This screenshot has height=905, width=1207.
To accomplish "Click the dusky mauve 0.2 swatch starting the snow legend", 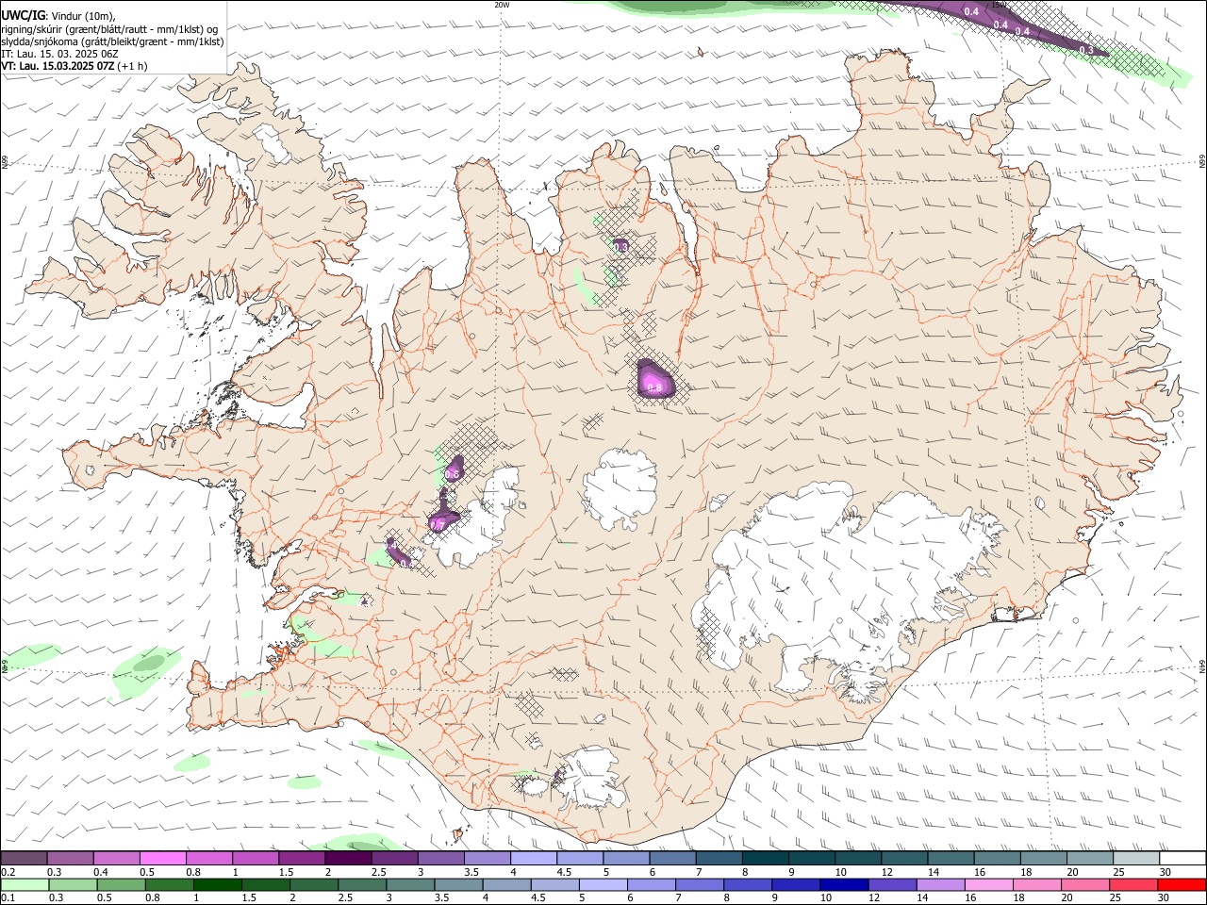I will pos(24,858).
